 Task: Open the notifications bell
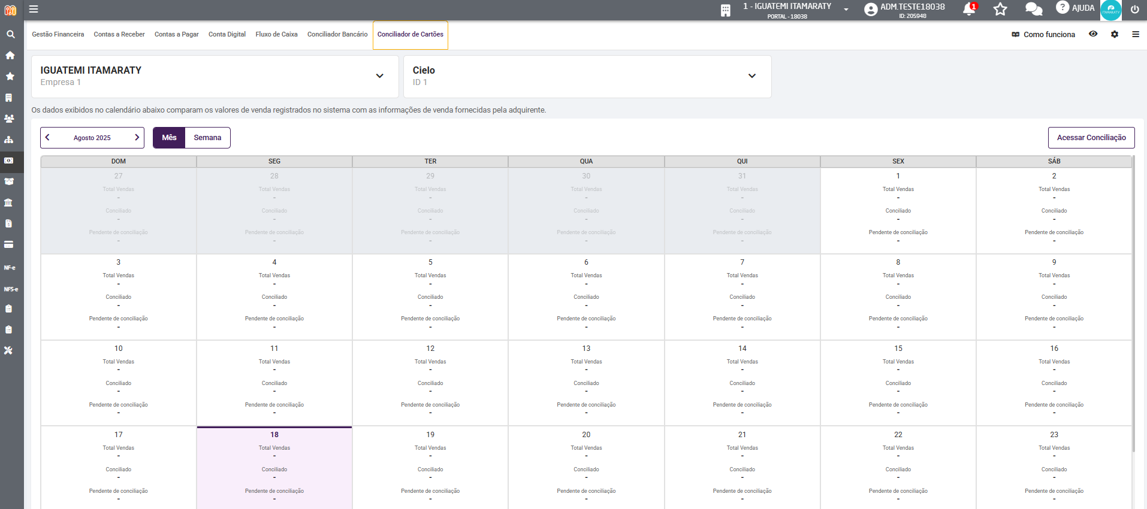968,9
